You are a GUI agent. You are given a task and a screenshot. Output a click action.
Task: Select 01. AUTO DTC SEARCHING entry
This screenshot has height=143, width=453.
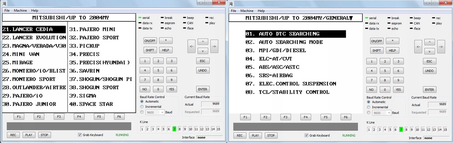[x=295, y=34]
